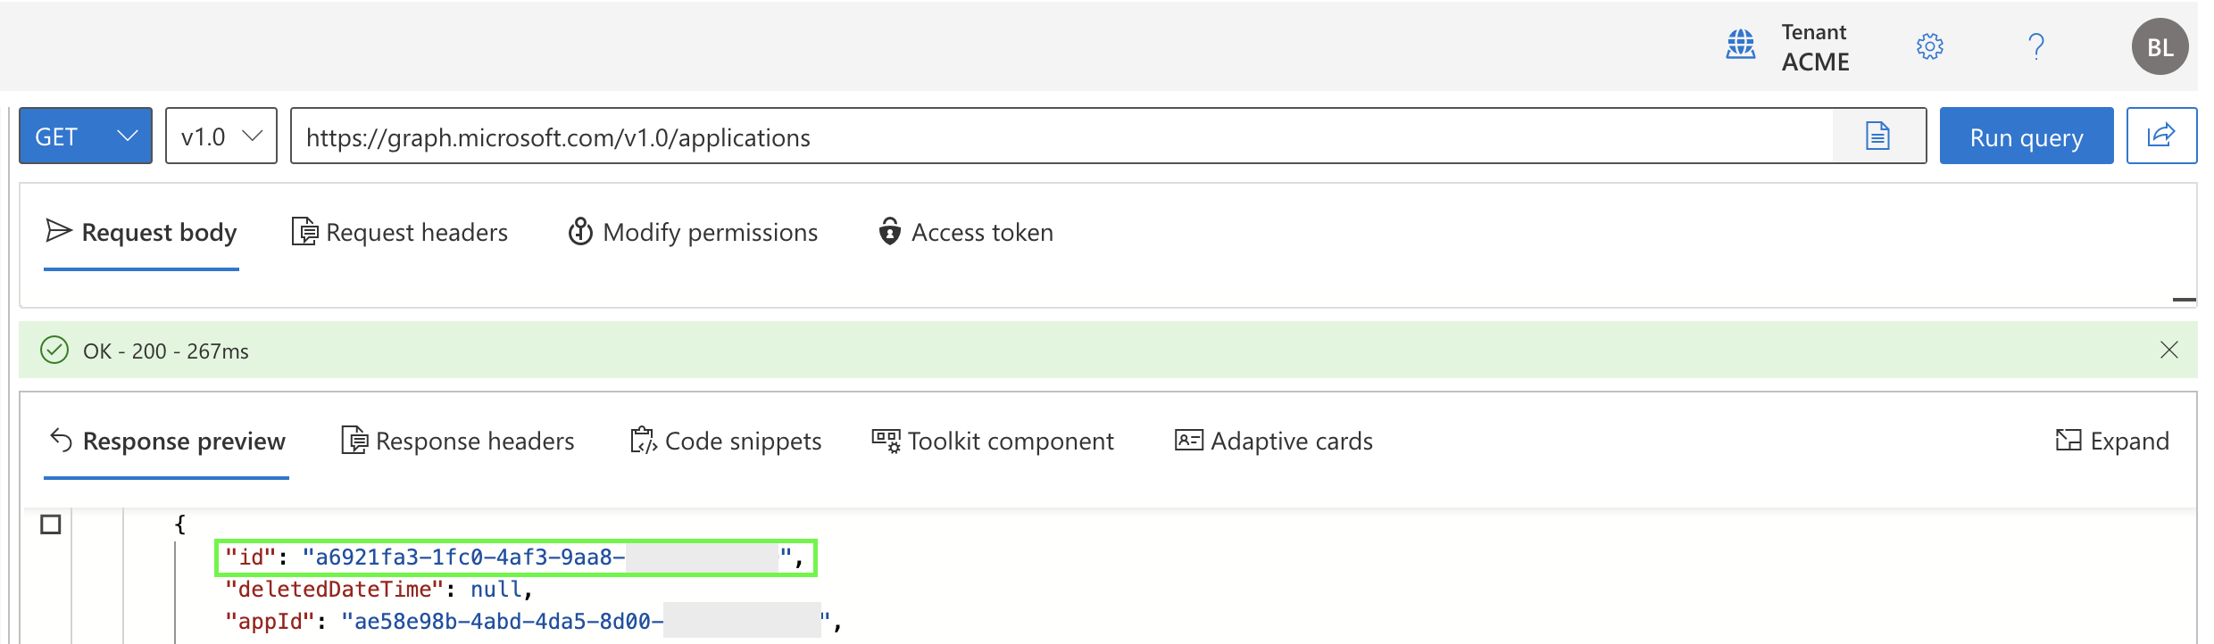
Task: Click the Tenant globe icon
Action: pos(1740,45)
